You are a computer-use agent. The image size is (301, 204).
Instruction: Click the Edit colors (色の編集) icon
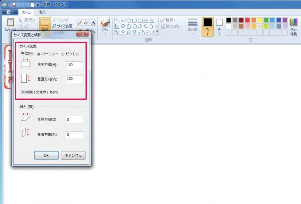pyautogui.click(x=295, y=24)
